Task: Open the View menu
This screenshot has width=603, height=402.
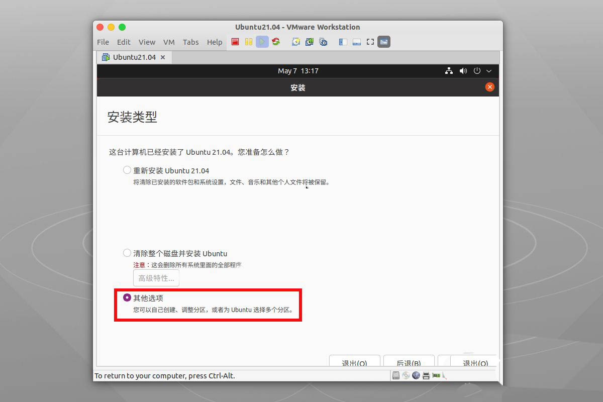Action: coord(147,42)
